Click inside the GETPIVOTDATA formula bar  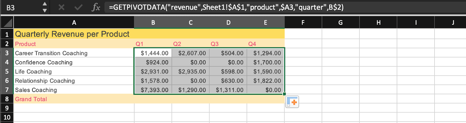262,7
